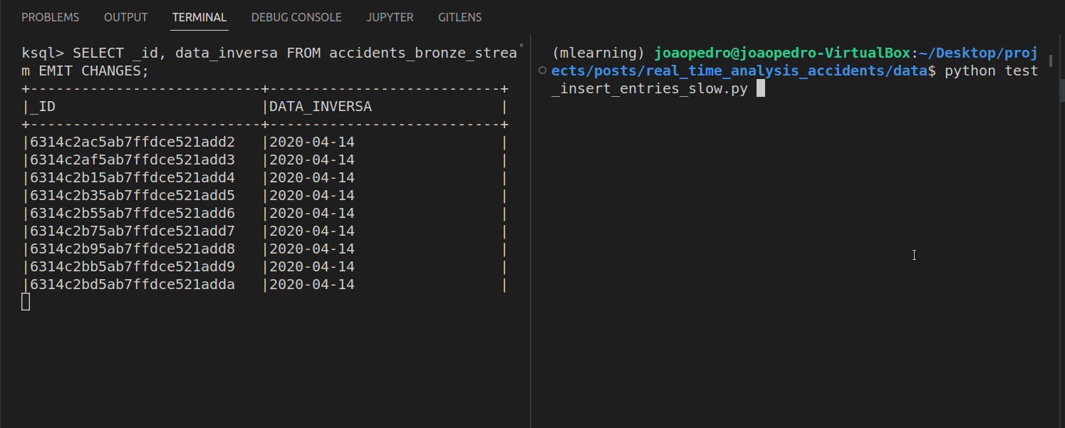This screenshot has width=1065, height=428.
Task: Show the GITLENS tab
Action: [x=459, y=17]
